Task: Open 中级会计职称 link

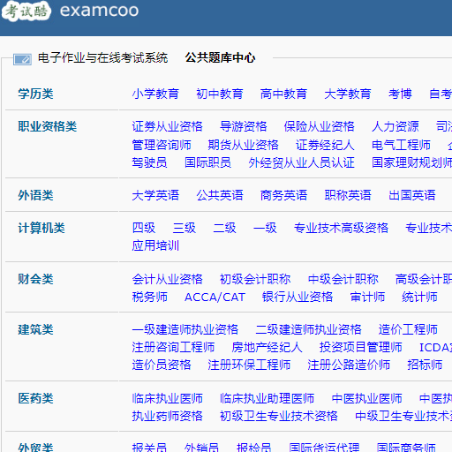Action: click(x=343, y=279)
